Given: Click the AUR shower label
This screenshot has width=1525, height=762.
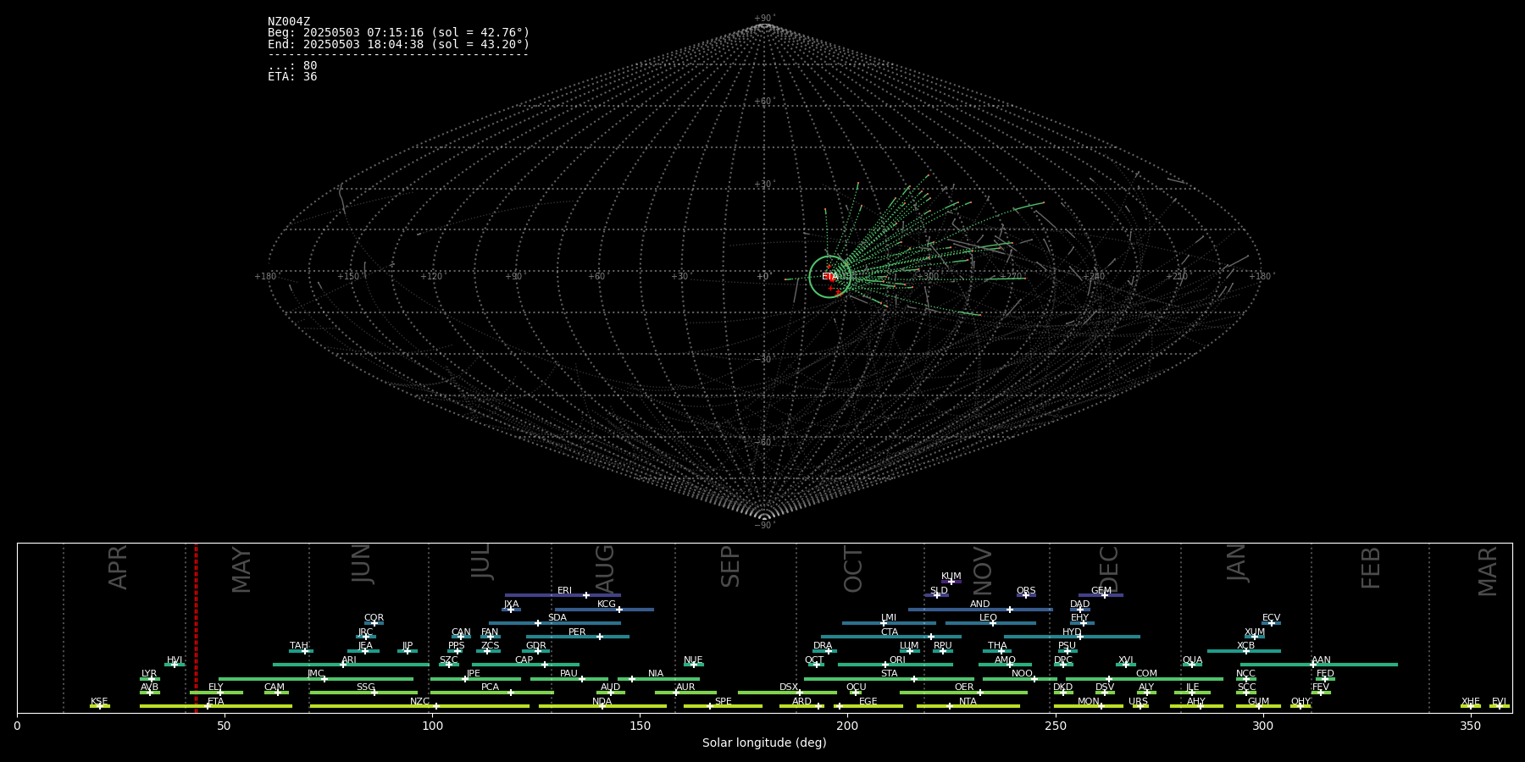Looking at the screenshot, I should tap(685, 687).
